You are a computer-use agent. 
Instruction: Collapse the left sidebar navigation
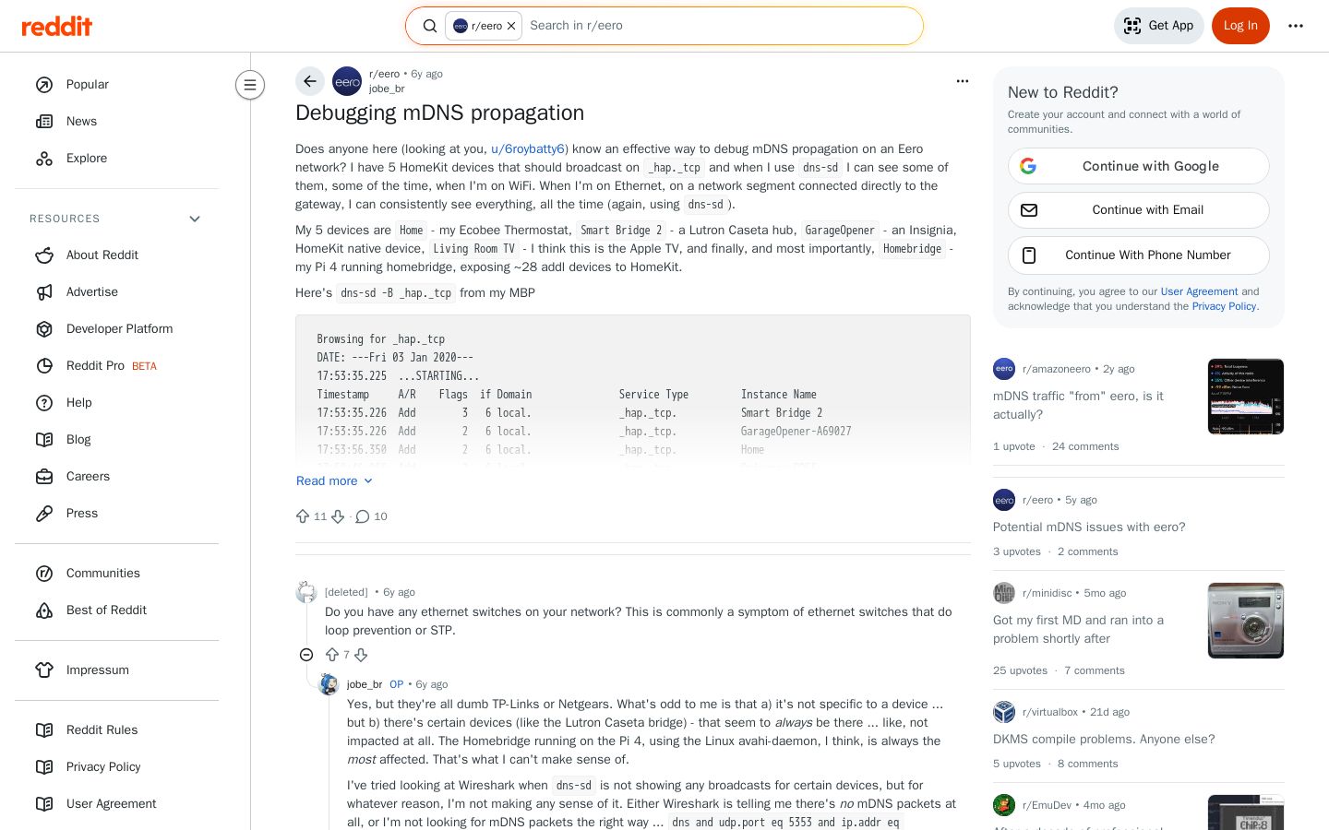click(250, 85)
